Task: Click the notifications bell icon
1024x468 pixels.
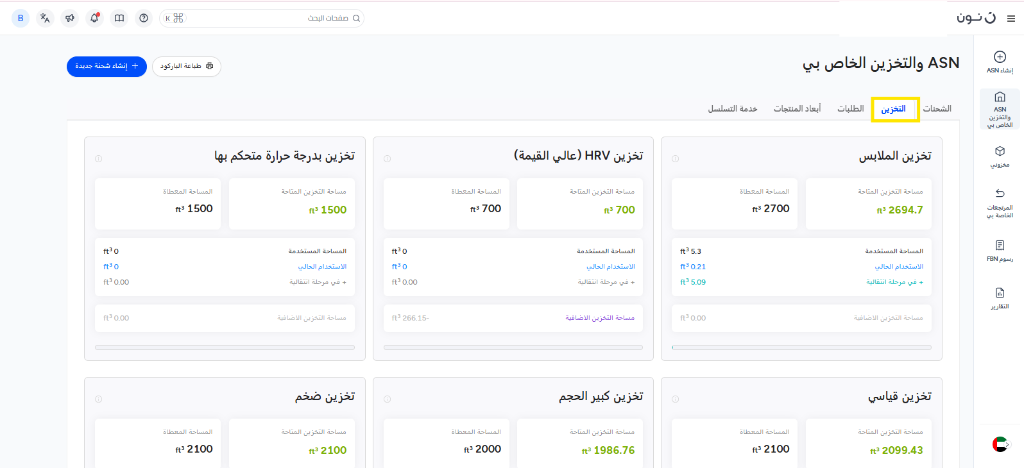Action: (x=94, y=18)
